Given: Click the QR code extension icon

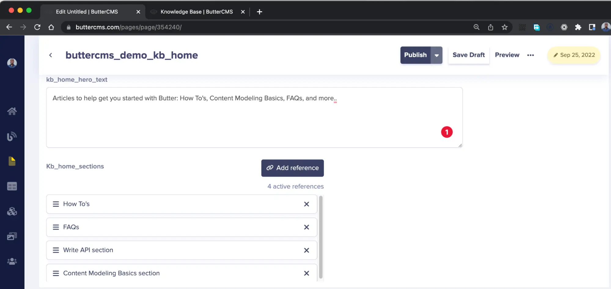Looking at the screenshot, I should [x=522, y=27].
